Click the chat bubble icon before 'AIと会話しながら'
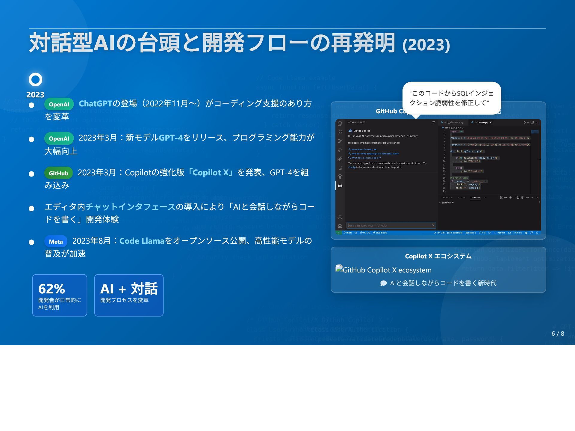575x431 pixels. coord(383,283)
